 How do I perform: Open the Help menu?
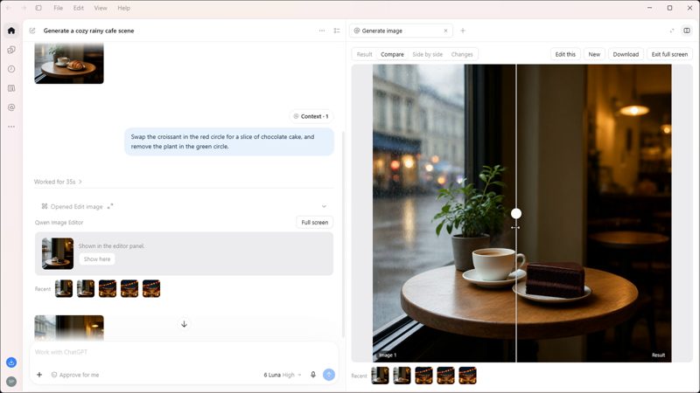(123, 8)
